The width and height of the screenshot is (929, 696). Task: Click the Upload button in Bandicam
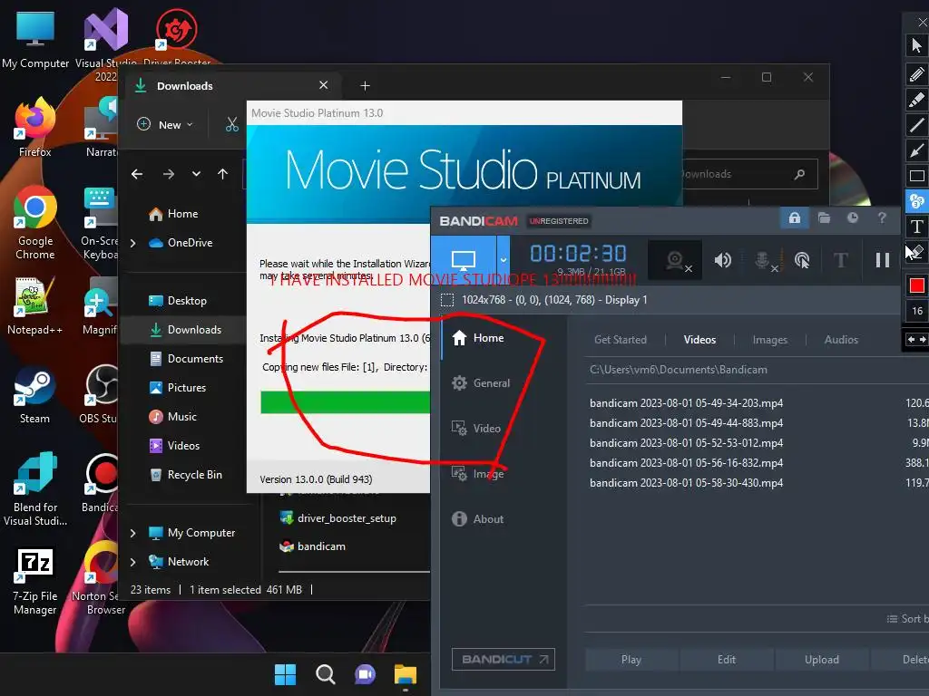click(822, 660)
